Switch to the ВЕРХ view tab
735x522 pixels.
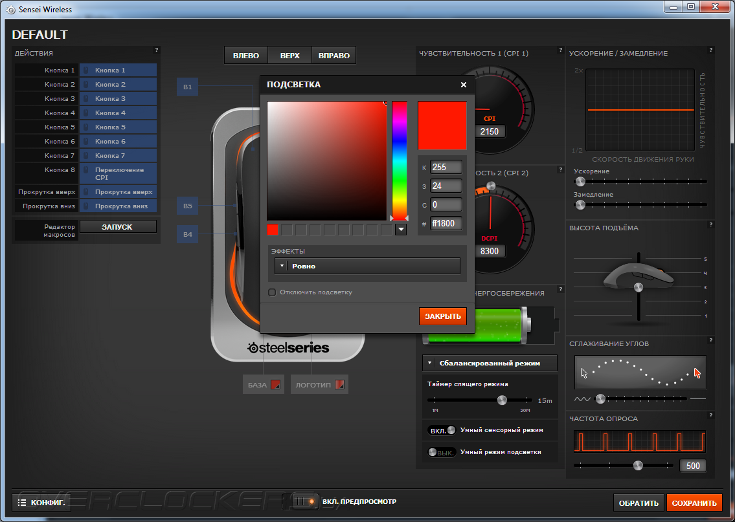[289, 55]
